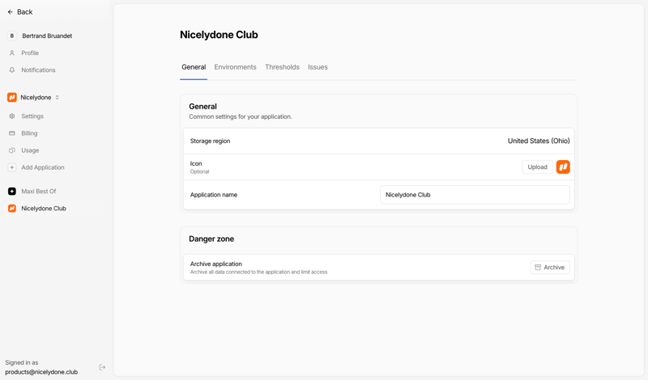The width and height of the screenshot is (648, 380).
Task: Click the black Maxi Best Of app icon
Action: tap(12, 192)
